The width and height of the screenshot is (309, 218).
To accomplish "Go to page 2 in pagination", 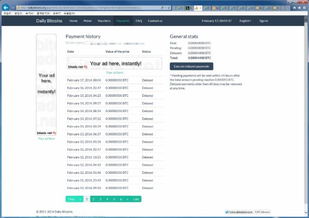I will pyautogui.click(x=94, y=199).
